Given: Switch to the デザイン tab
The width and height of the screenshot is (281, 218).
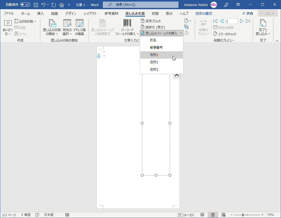Looking at the screenshot, I should coord(71,13).
